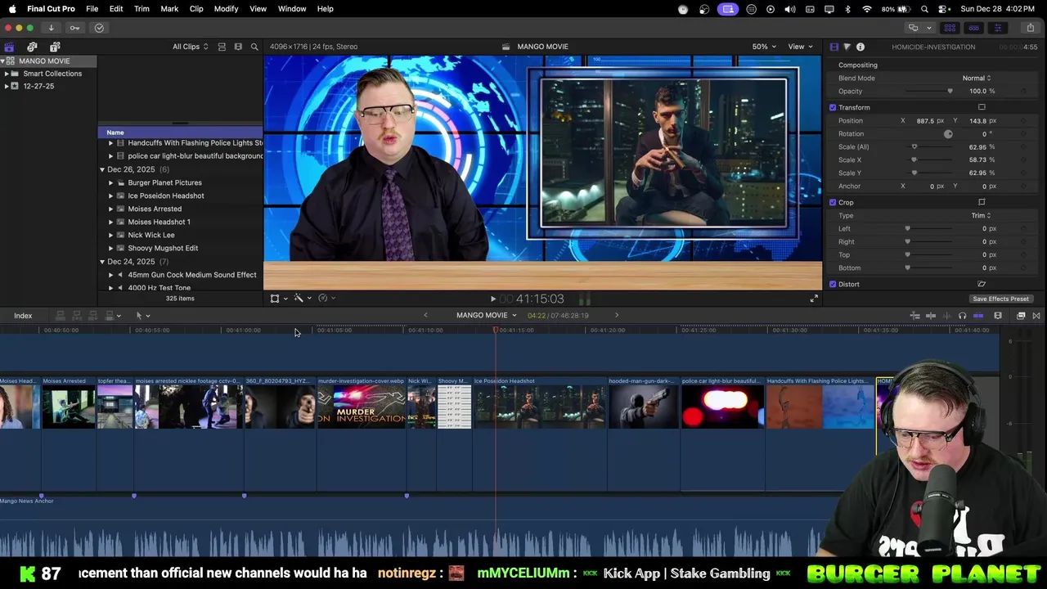
Task: Open timeline clip appearance filmstrip icon
Action: click(x=998, y=316)
